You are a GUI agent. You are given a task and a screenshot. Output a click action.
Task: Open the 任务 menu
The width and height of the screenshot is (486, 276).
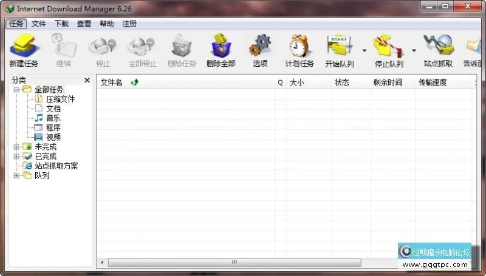pyautogui.click(x=16, y=24)
